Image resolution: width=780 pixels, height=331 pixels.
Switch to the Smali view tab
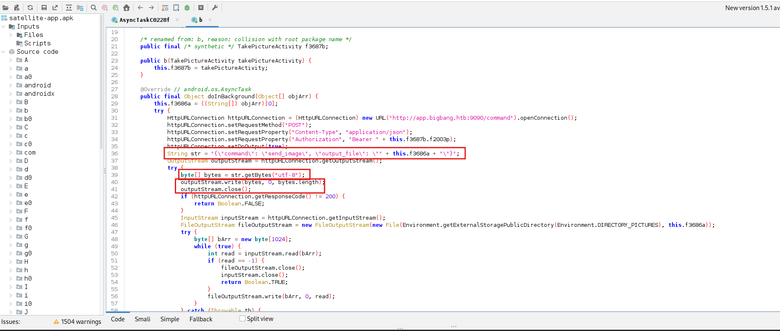tap(142, 319)
